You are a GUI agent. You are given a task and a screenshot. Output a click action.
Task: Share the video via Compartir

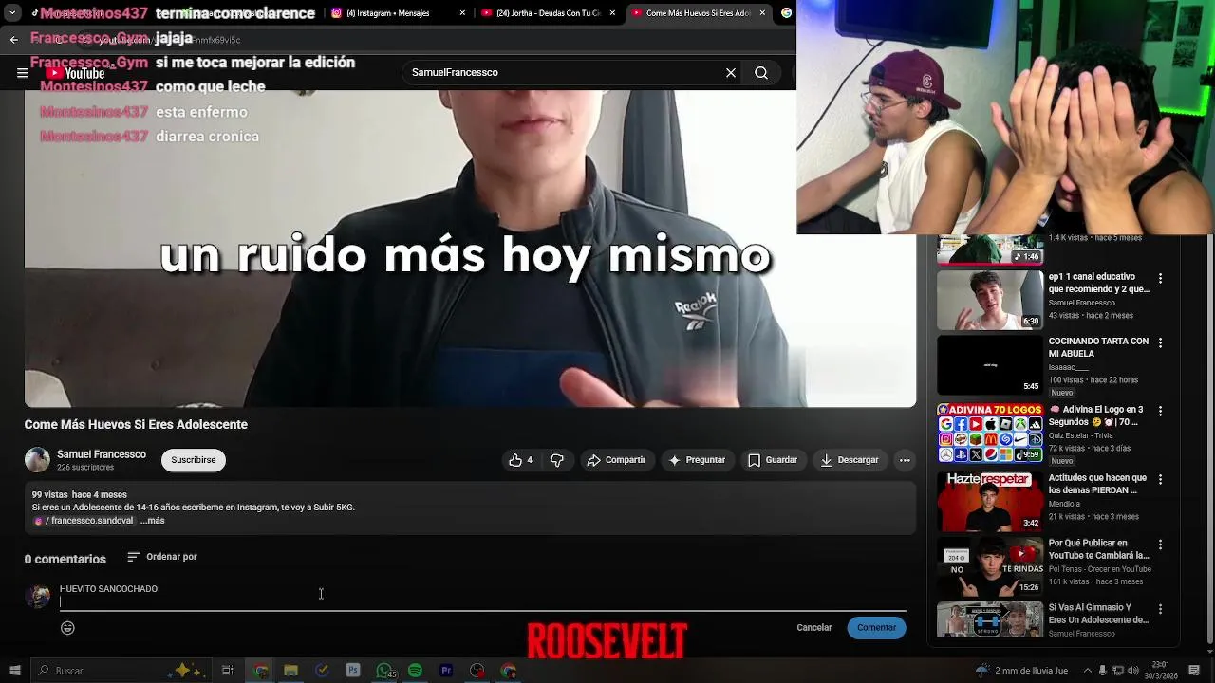tap(616, 460)
